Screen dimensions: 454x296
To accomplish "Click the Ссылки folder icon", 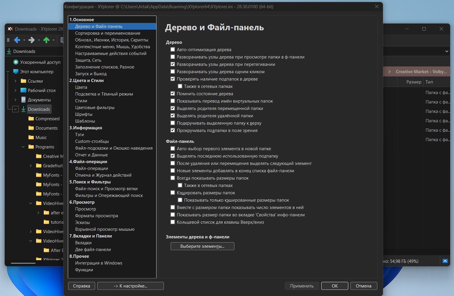I will pos(23,81).
